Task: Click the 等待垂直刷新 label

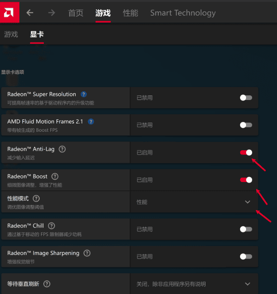Action: click(x=23, y=284)
